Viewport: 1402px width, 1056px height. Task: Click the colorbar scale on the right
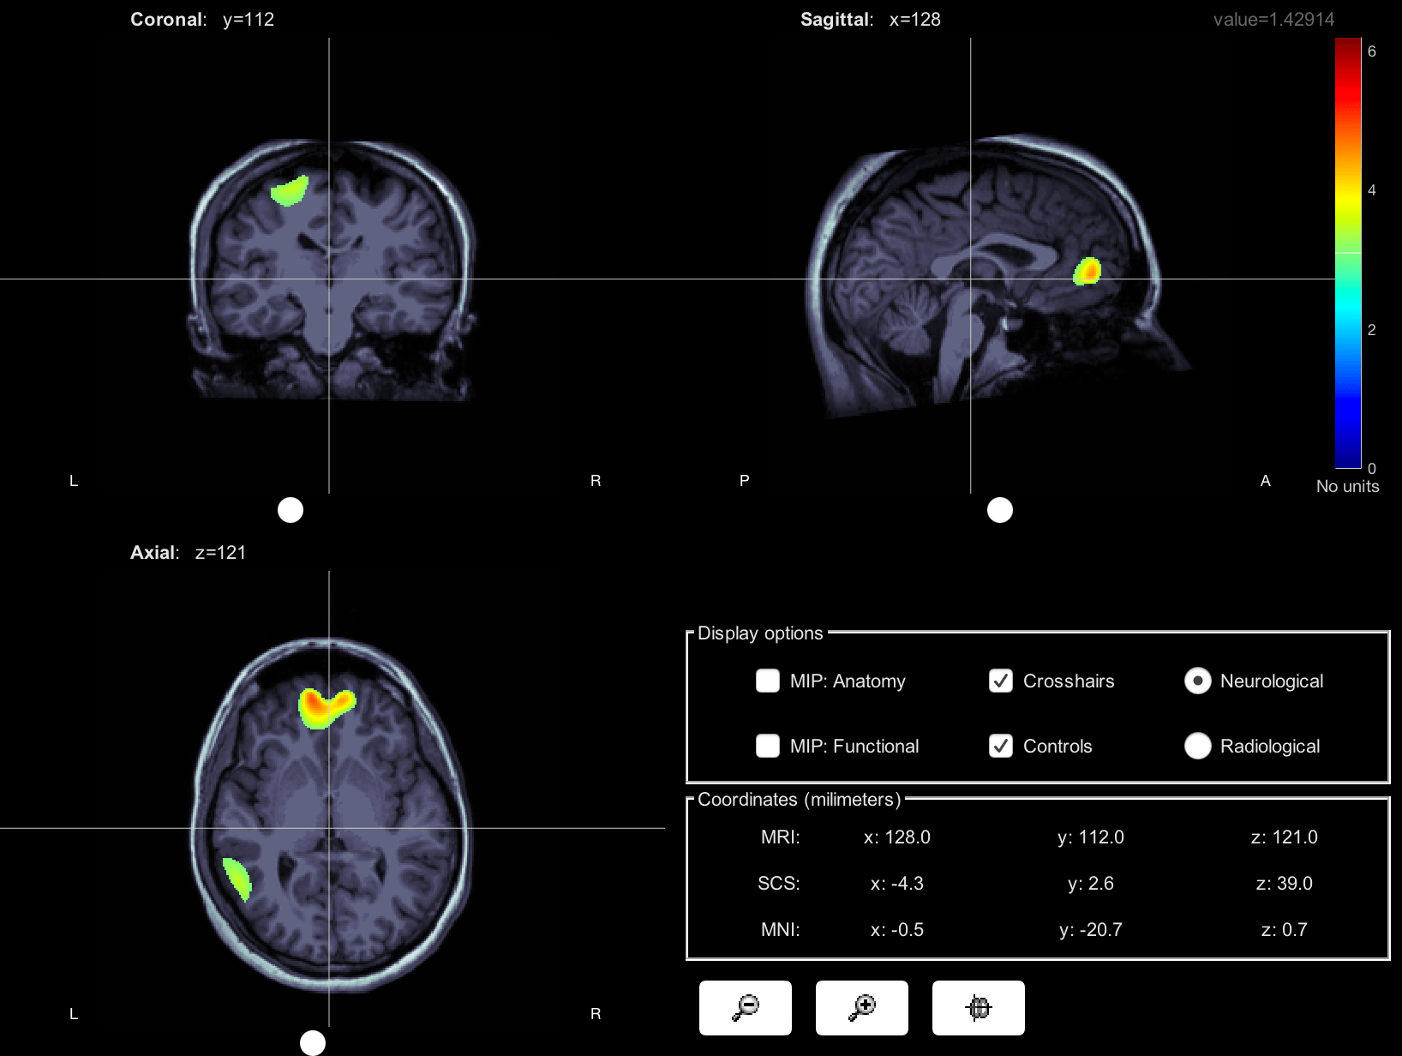[1348, 253]
